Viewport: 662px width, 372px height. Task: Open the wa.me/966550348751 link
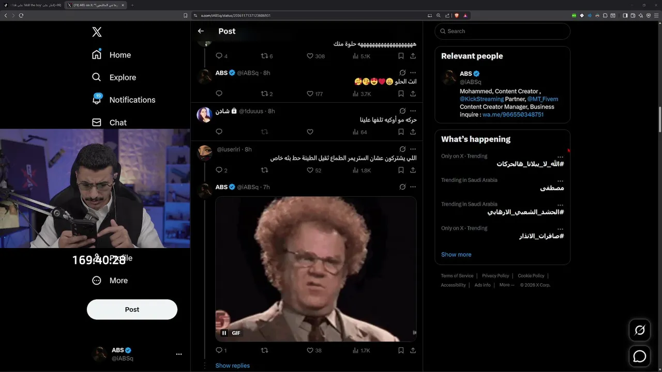click(x=513, y=115)
